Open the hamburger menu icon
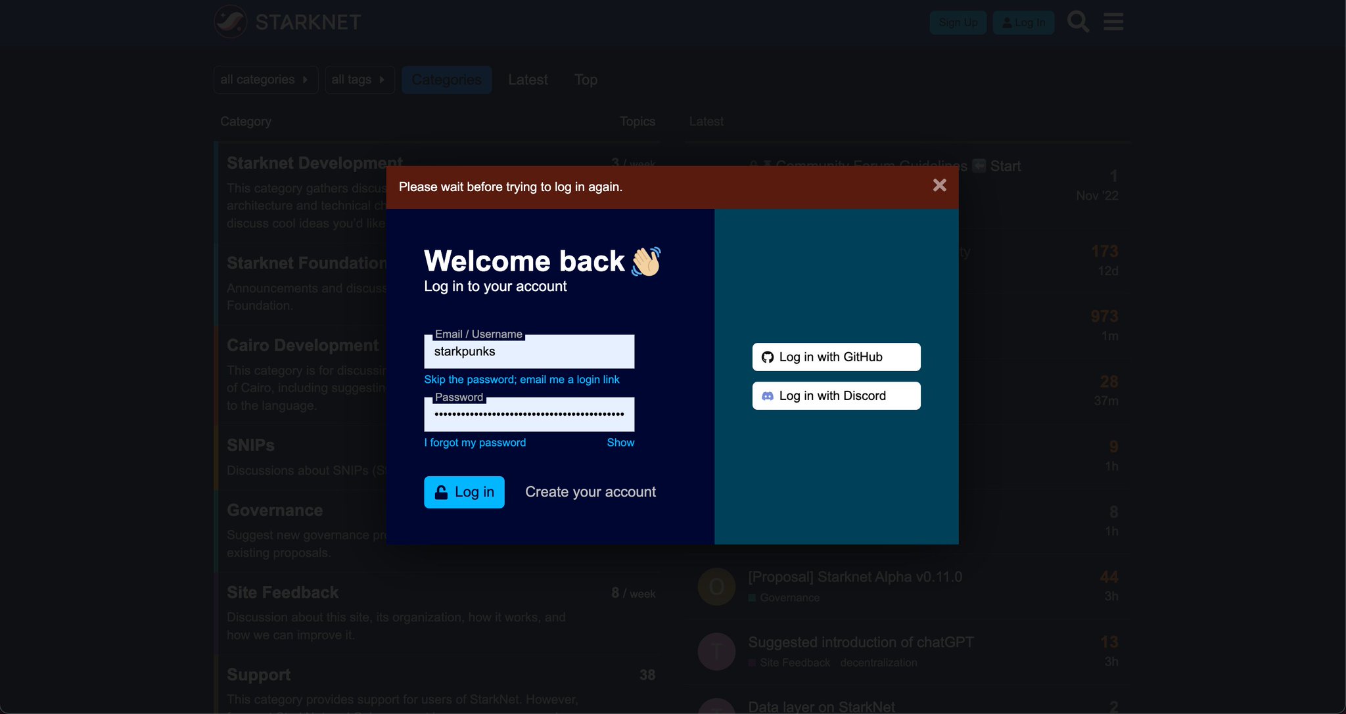The width and height of the screenshot is (1346, 714). coord(1113,22)
